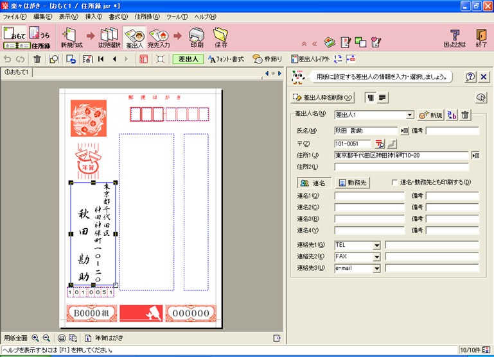Select horizontal text layout toggle
Screen dimensions: 494x357
(x=382, y=97)
